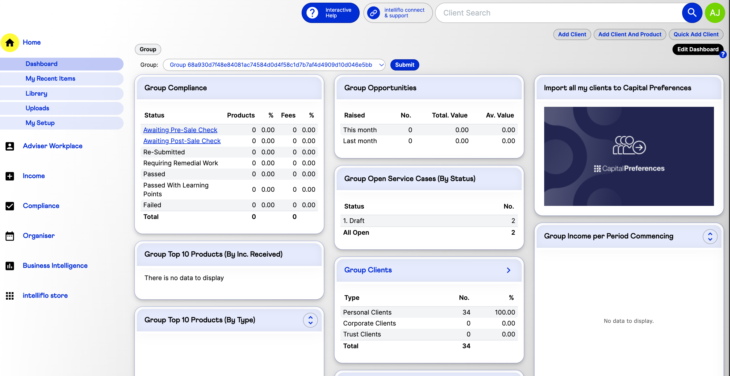730x376 pixels.
Task: Open the Compliance section
Action: tap(41, 206)
